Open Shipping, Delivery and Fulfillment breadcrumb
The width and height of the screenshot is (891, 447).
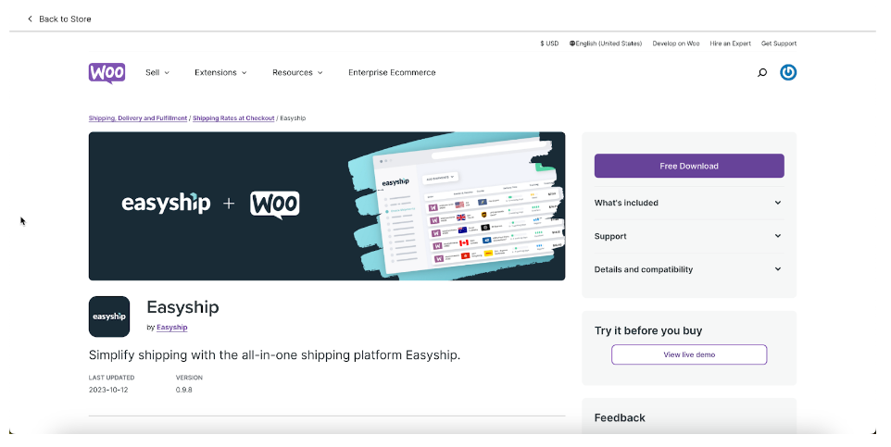138,118
